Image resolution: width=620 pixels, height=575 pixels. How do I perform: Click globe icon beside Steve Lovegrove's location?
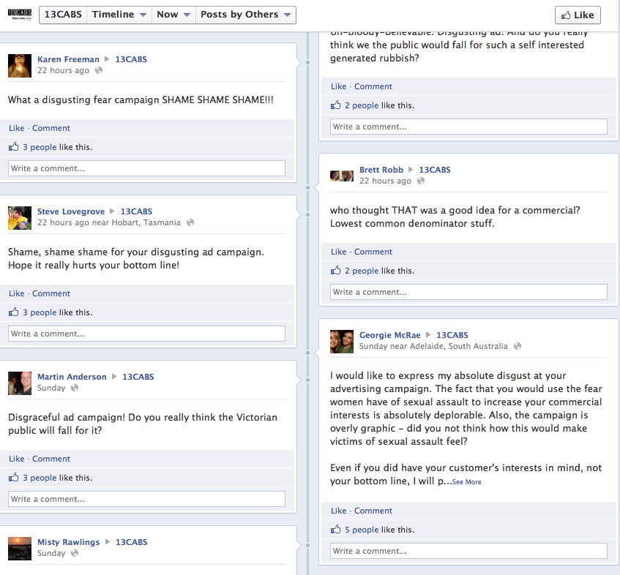point(190,222)
